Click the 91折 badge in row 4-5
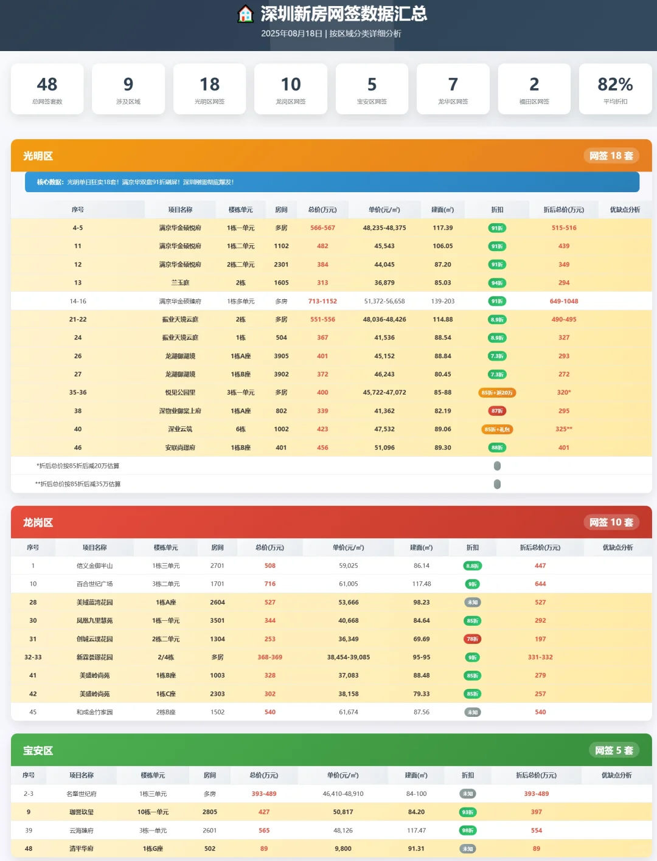Screen dimensions: 657x861 (x=497, y=228)
